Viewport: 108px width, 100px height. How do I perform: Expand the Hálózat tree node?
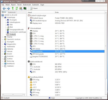3,51
